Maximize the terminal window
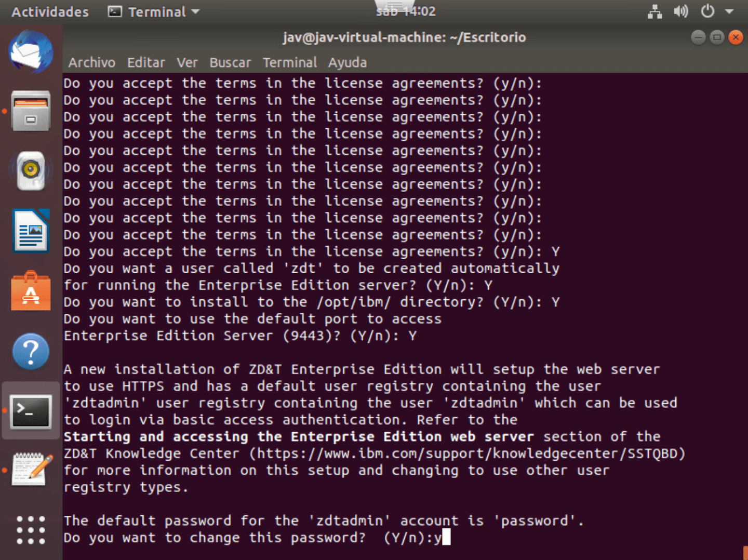 click(x=717, y=37)
